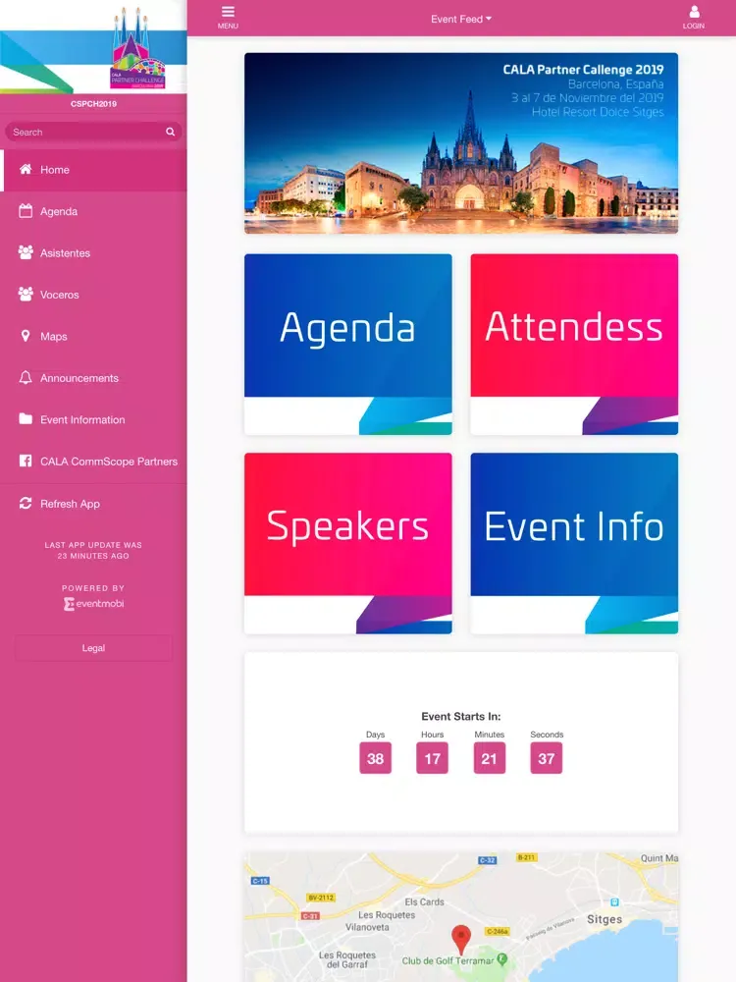736x982 pixels.
Task: Click the 17 Hours countdown box
Action: pyautogui.click(x=433, y=758)
